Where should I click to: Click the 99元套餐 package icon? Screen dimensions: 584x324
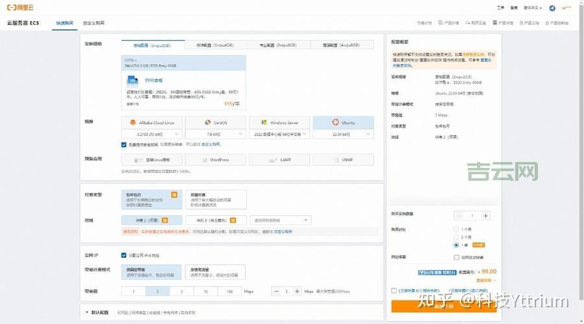(133, 80)
